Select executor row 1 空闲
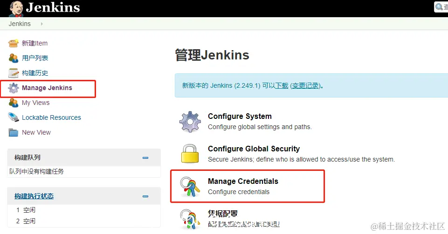448x234 pixels. [84, 210]
